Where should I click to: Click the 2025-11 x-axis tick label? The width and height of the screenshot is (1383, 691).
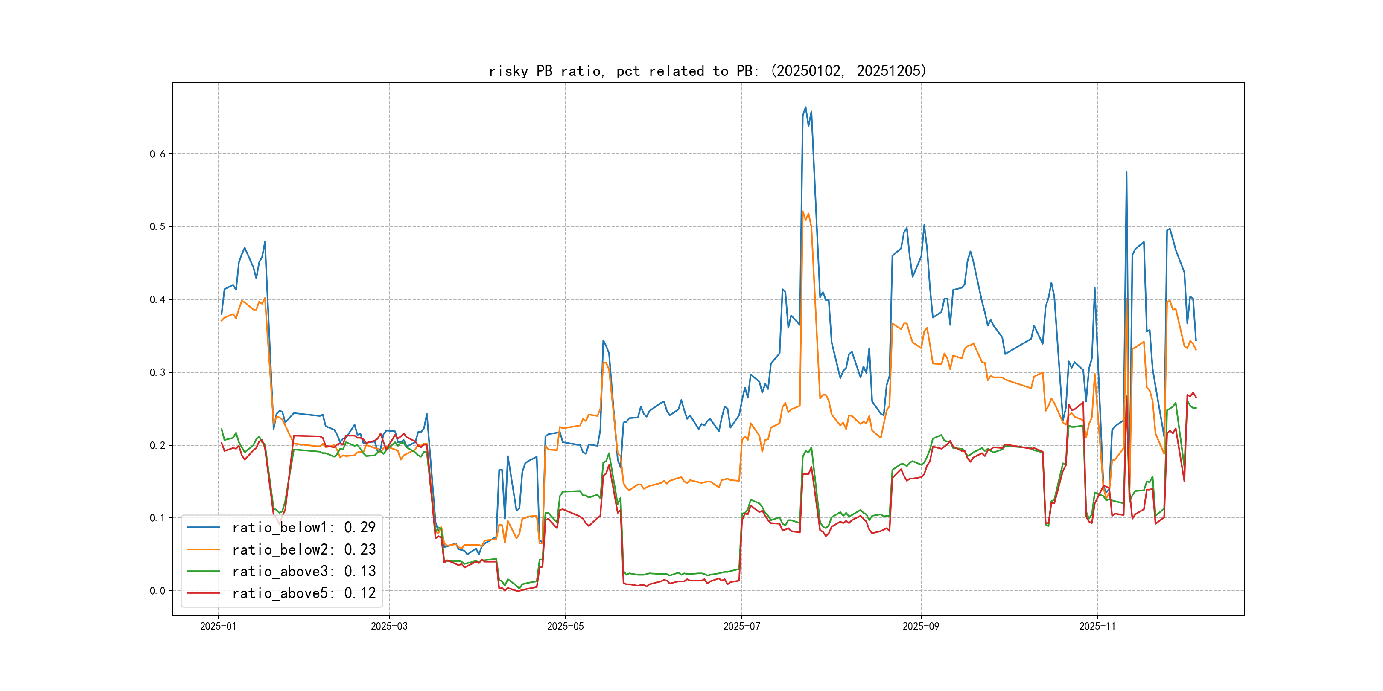(1097, 626)
